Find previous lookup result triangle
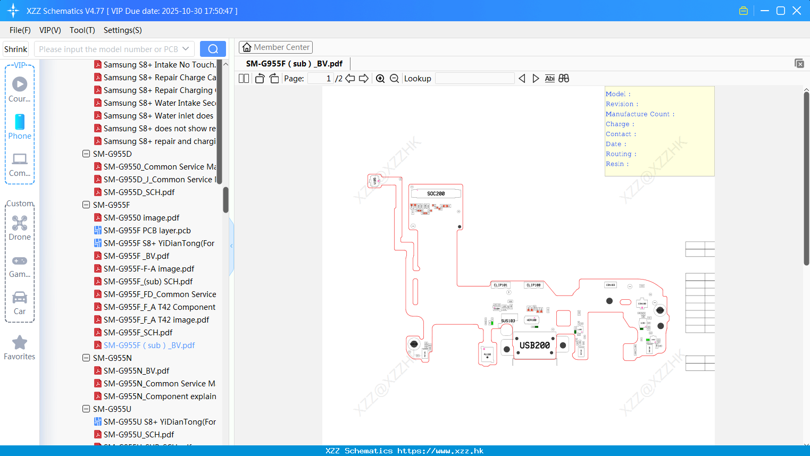The image size is (810, 456). coord(522,78)
